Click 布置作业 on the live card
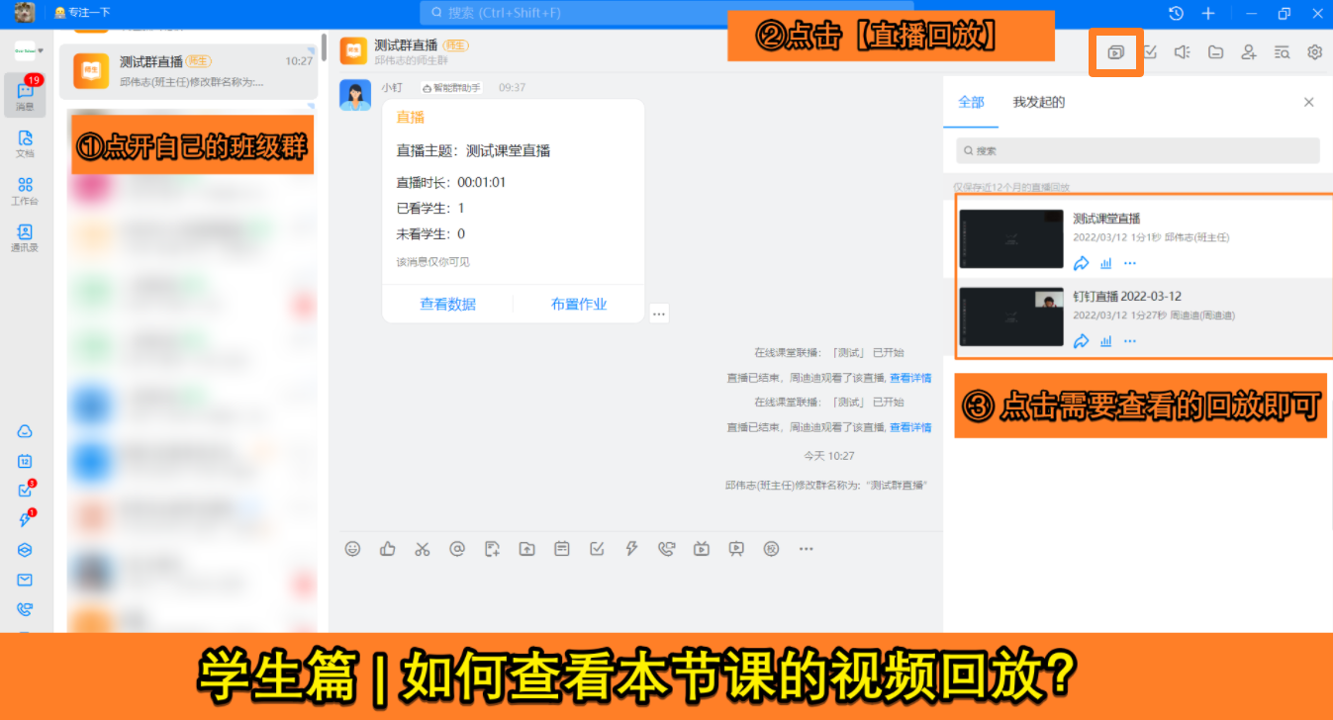Screen dimensions: 1333x720 point(579,305)
